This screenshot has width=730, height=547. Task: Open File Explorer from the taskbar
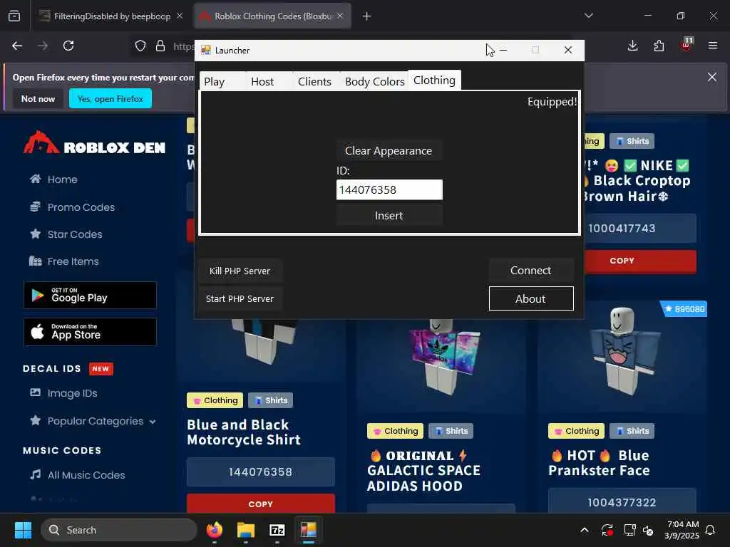point(246,530)
